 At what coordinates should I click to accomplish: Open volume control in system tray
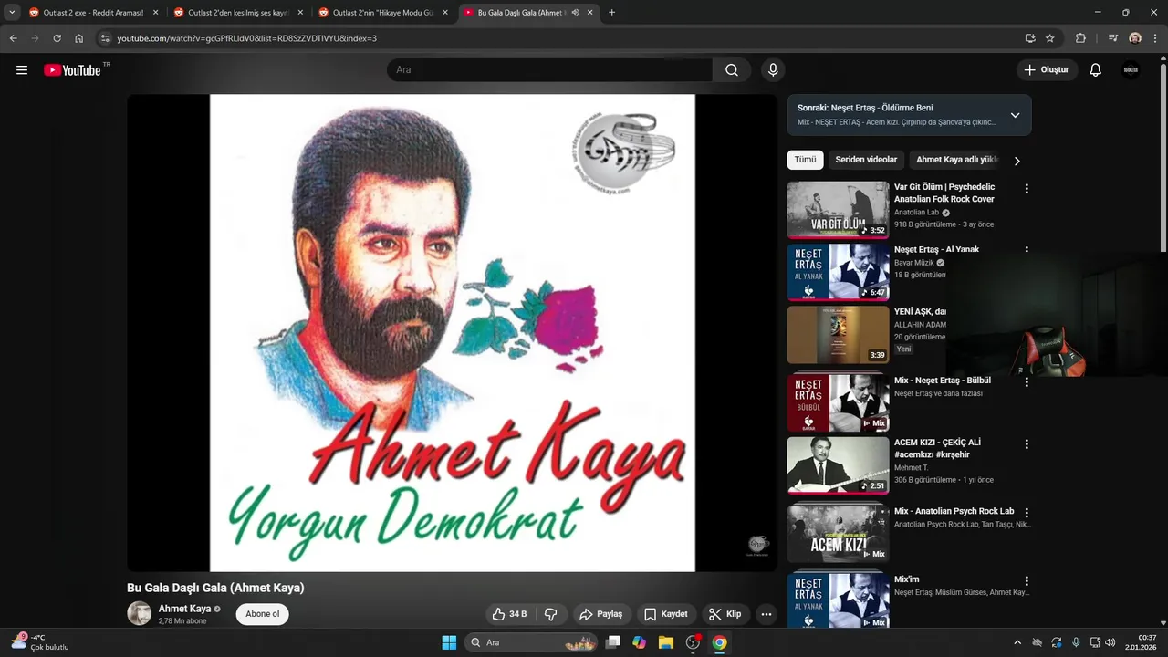point(1110,642)
